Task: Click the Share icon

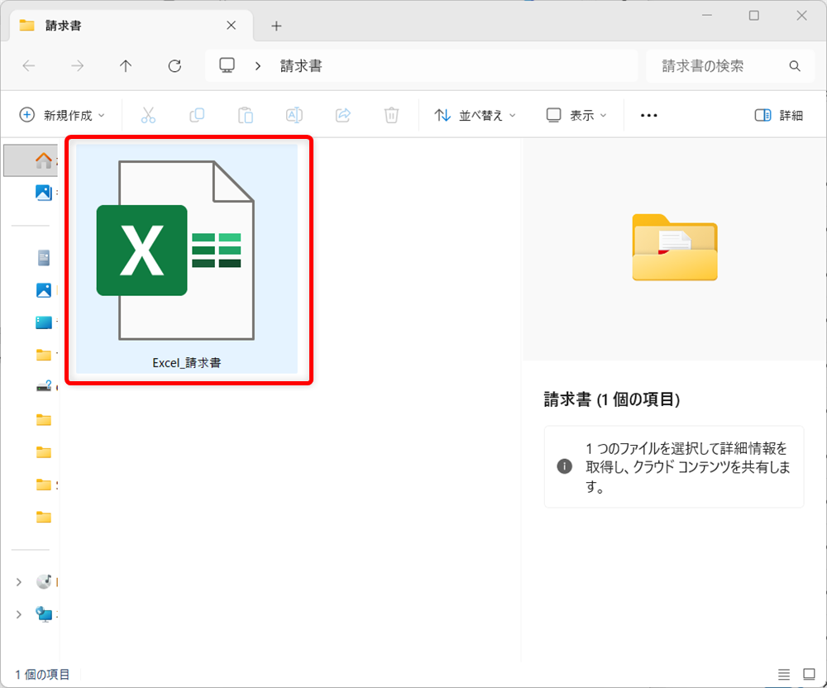Action: (x=342, y=115)
